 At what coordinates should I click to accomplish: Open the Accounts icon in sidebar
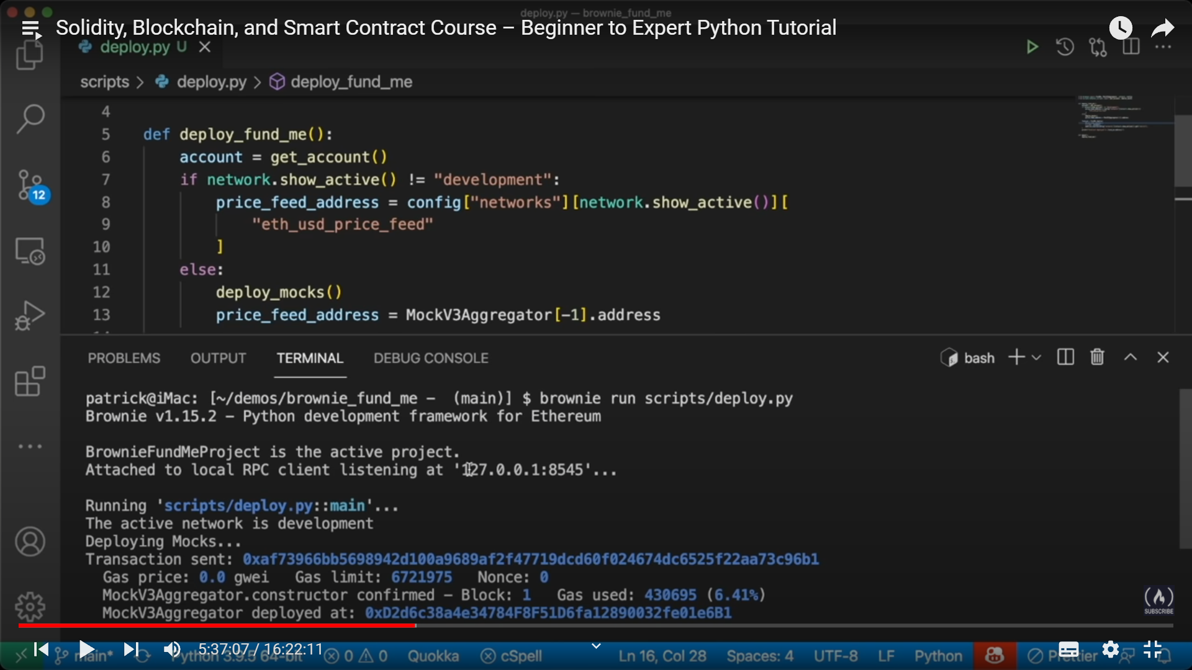[30, 542]
